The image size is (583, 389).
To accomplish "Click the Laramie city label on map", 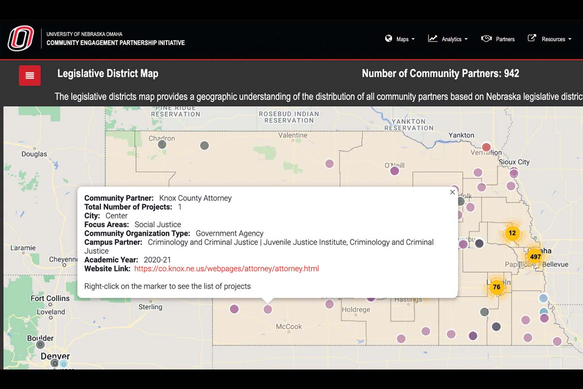I will pos(23,248).
